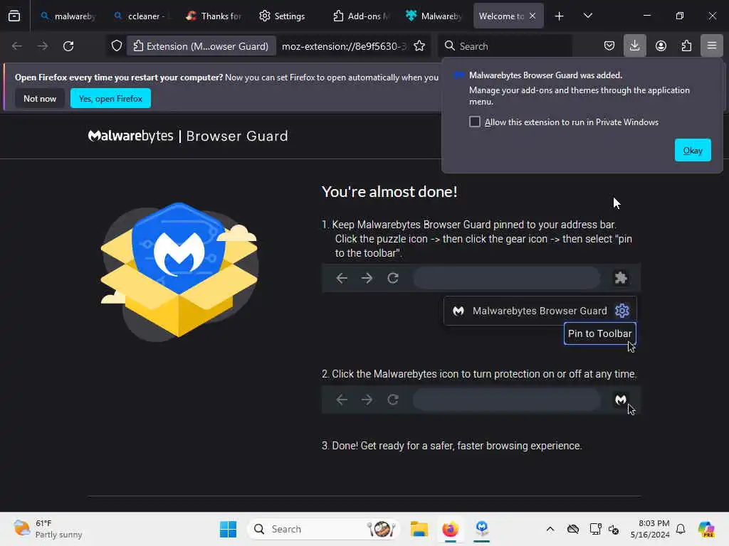The image size is (729, 546).
Task: Switch to the ccleaner search tab
Action: point(140,16)
